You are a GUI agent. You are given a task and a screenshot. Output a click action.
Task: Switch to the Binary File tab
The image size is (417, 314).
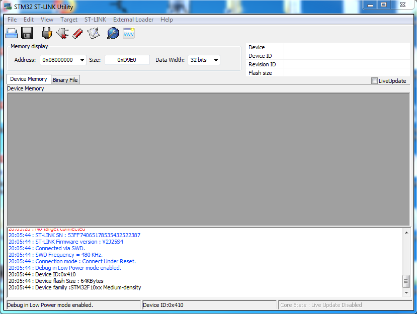[x=65, y=80]
